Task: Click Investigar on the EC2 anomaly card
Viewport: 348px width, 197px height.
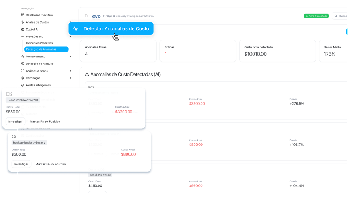Action: (16, 121)
